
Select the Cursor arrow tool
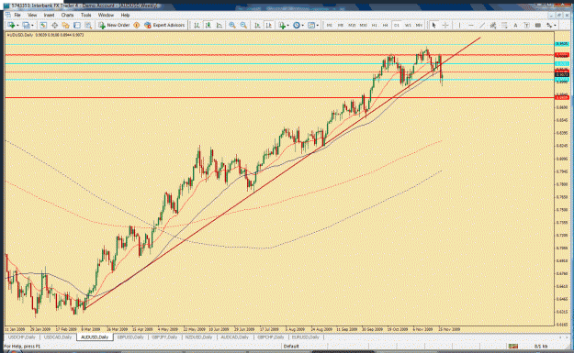pyautogui.click(x=433, y=26)
